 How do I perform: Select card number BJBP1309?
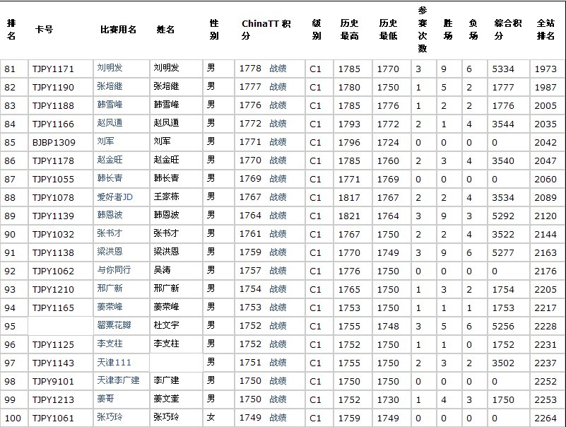coord(54,143)
